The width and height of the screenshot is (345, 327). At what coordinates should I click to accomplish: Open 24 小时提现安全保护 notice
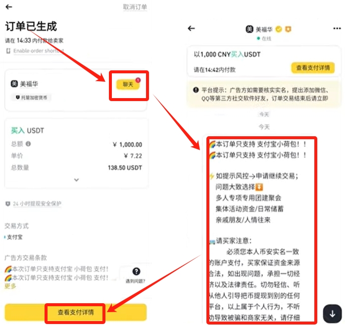pyautogui.click(x=37, y=204)
